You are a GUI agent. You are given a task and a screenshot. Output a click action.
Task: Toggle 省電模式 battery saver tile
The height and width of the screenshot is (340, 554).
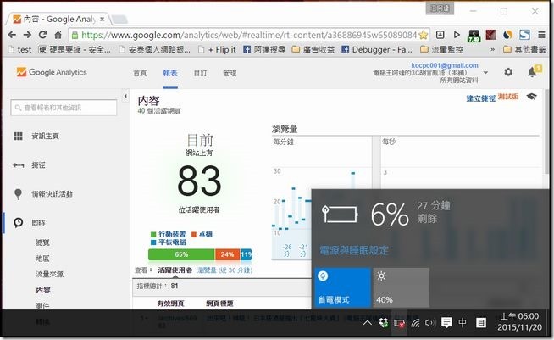click(342, 287)
